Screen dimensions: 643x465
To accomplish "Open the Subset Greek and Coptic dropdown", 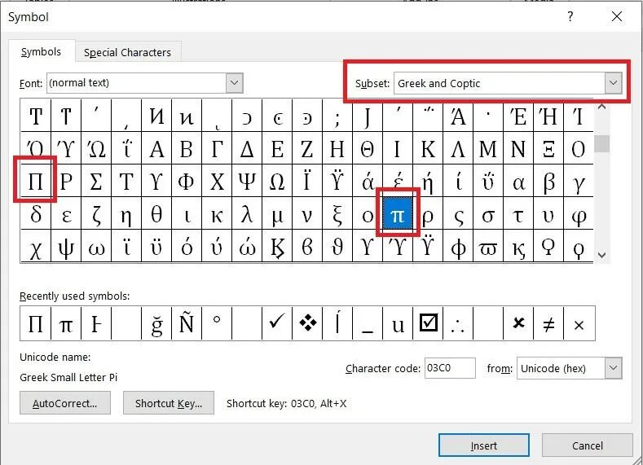I will click(x=613, y=83).
